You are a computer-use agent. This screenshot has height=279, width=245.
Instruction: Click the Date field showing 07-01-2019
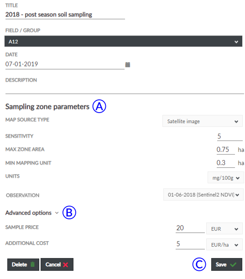tap(65, 64)
